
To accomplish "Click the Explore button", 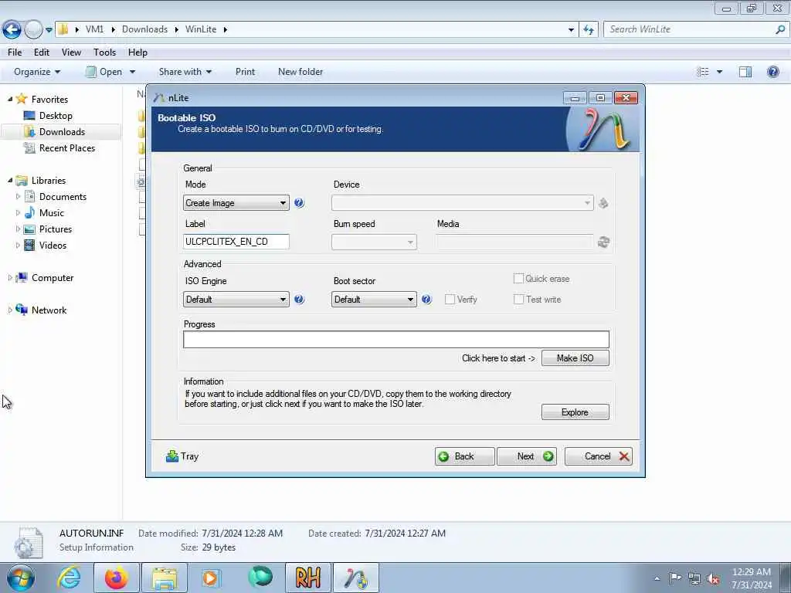I will pos(575,412).
